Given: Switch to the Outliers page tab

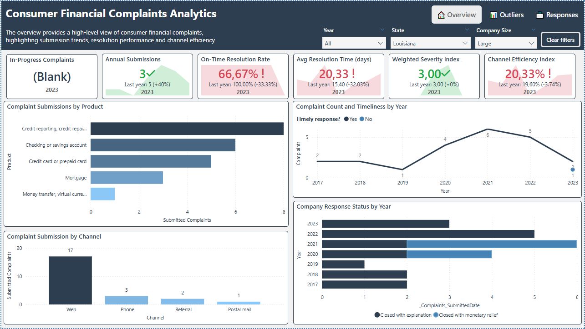Looking at the screenshot, I should click(x=507, y=15).
